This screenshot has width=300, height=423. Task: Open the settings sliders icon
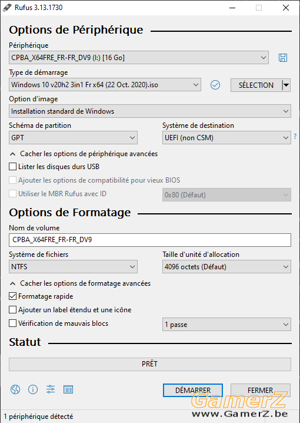click(51, 389)
